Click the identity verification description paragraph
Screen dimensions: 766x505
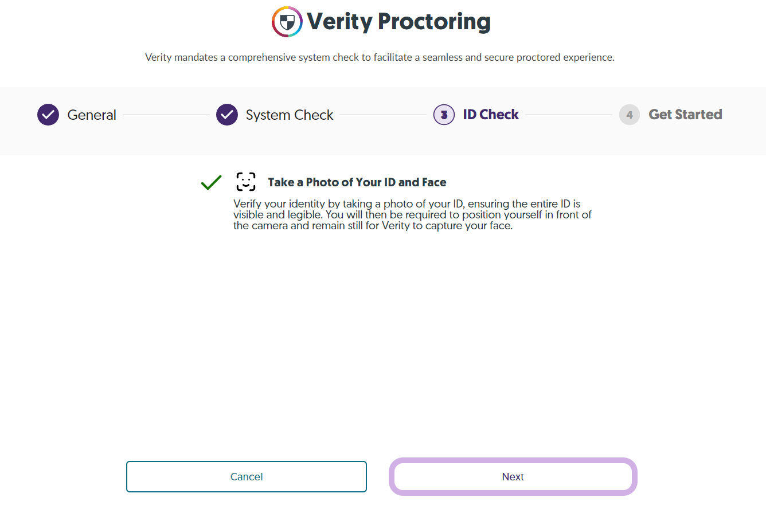click(412, 214)
